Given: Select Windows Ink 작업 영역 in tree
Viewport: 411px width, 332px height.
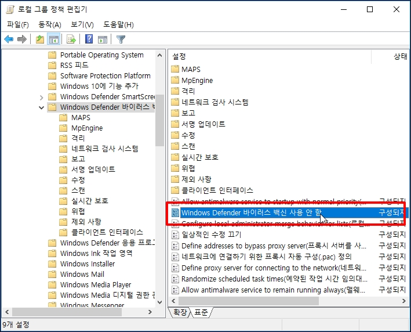Looking at the screenshot, I should [96, 253].
